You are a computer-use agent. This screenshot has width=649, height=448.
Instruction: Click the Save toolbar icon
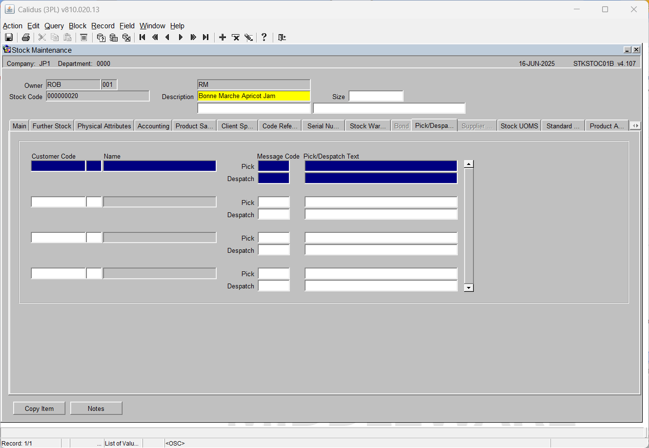9,38
